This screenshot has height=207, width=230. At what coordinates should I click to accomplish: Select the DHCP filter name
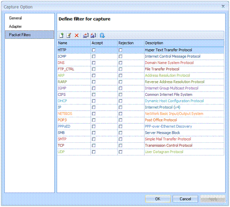coord(62,101)
